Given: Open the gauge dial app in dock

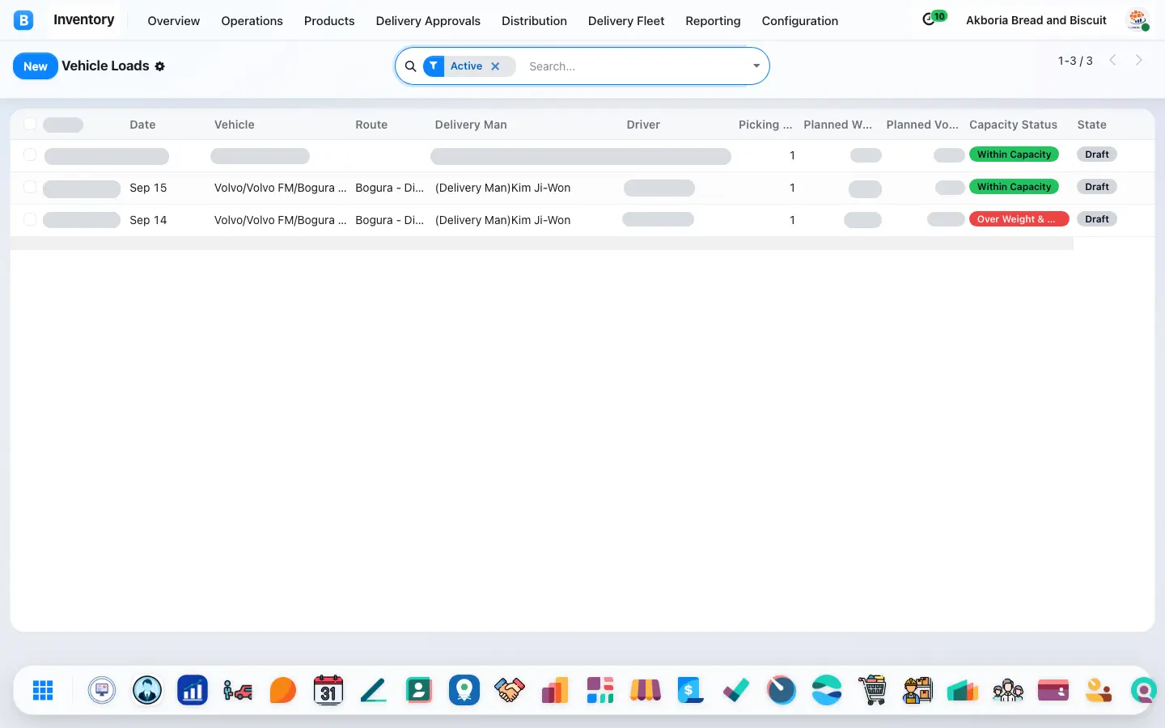Looking at the screenshot, I should pos(782,690).
